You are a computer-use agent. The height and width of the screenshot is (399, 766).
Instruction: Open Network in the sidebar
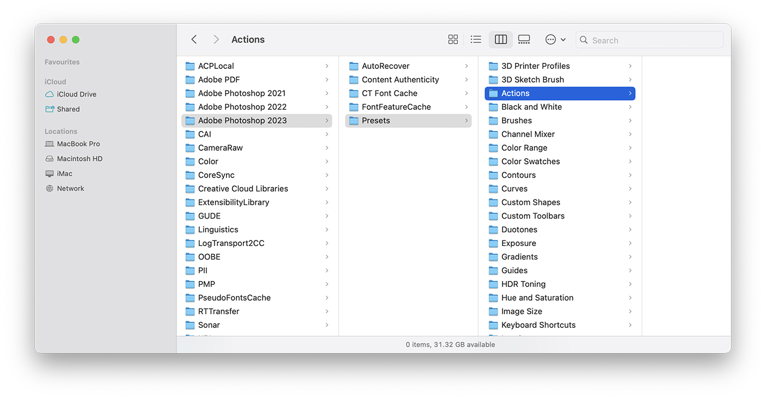pyautogui.click(x=65, y=188)
